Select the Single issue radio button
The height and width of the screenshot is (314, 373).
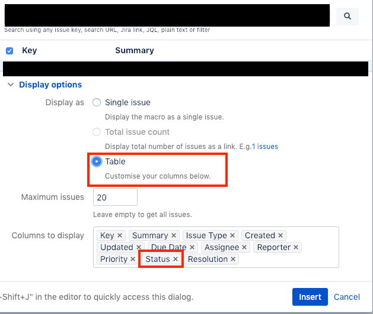coord(97,102)
